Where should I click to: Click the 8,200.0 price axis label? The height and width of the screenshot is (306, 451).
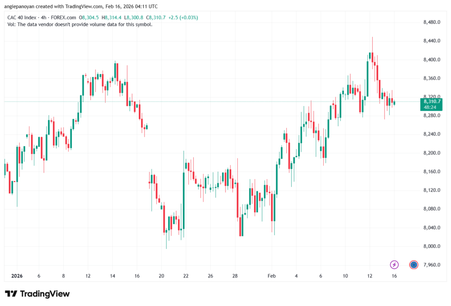432,153
